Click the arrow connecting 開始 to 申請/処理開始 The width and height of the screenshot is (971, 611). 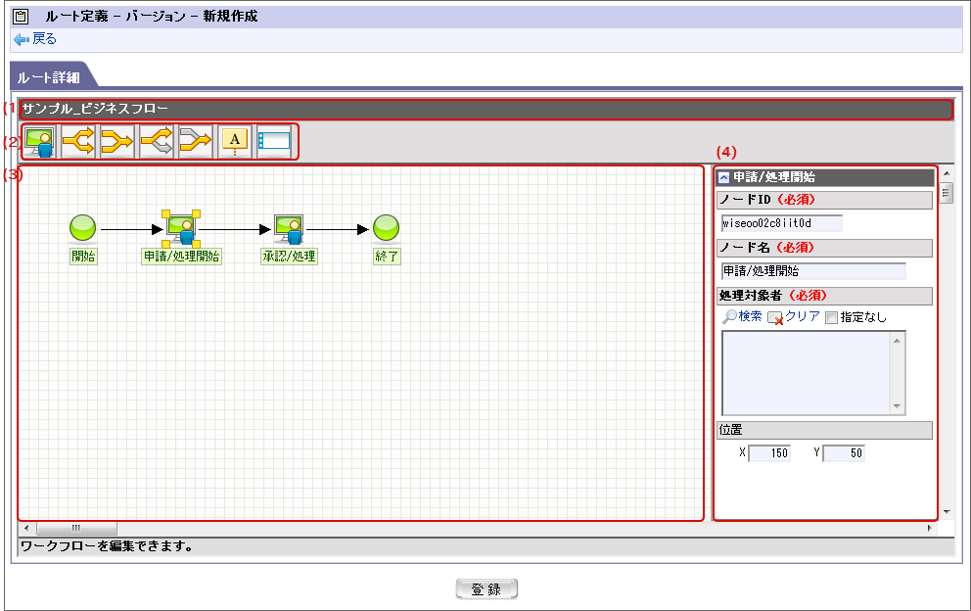132,230
